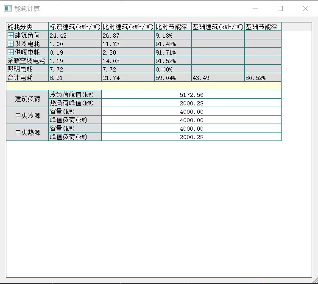Viewport: 318px width, 284px height.
Task: Expand the 供暖电耗 plus box
Action: pos(11,52)
